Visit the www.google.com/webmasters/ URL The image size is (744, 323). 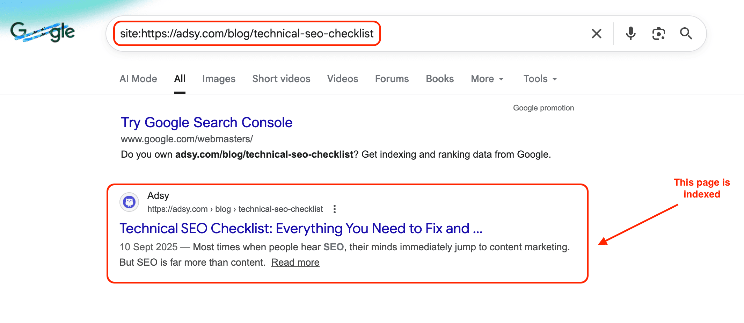point(187,139)
